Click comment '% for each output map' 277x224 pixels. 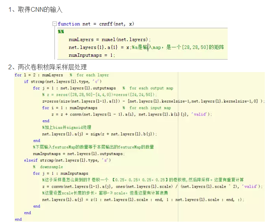click(148, 88)
